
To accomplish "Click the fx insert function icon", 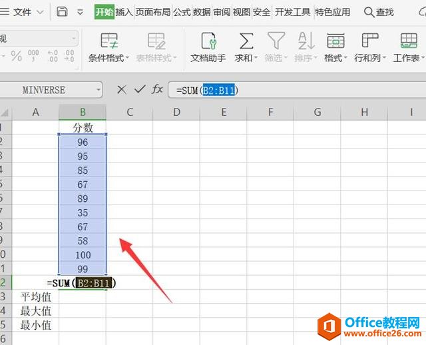I will coord(157,89).
